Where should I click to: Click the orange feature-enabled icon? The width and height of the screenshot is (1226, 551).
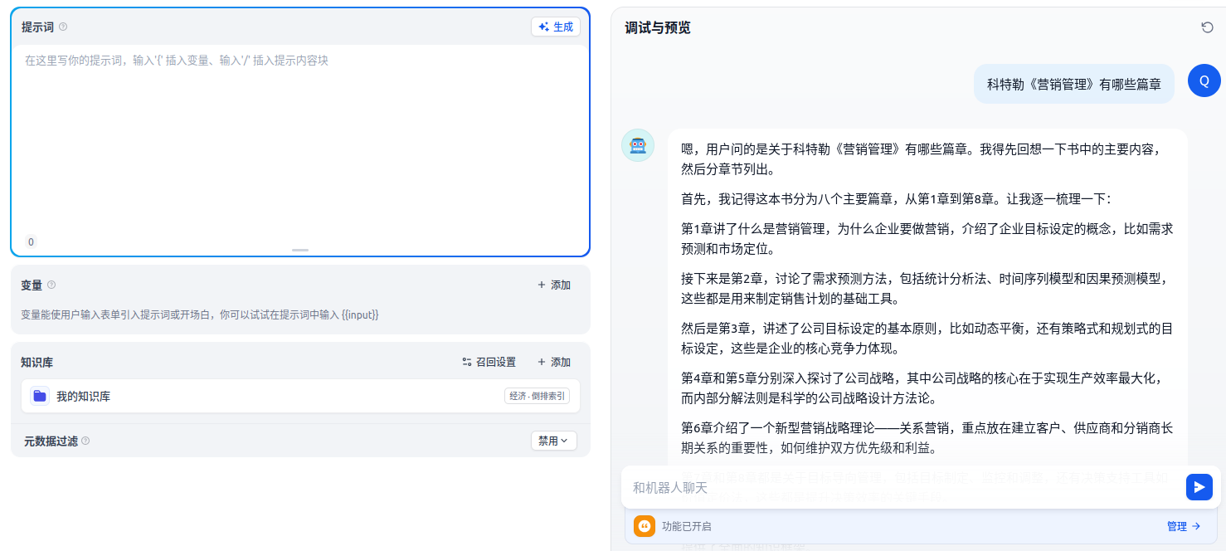pyautogui.click(x=645, y=526)
